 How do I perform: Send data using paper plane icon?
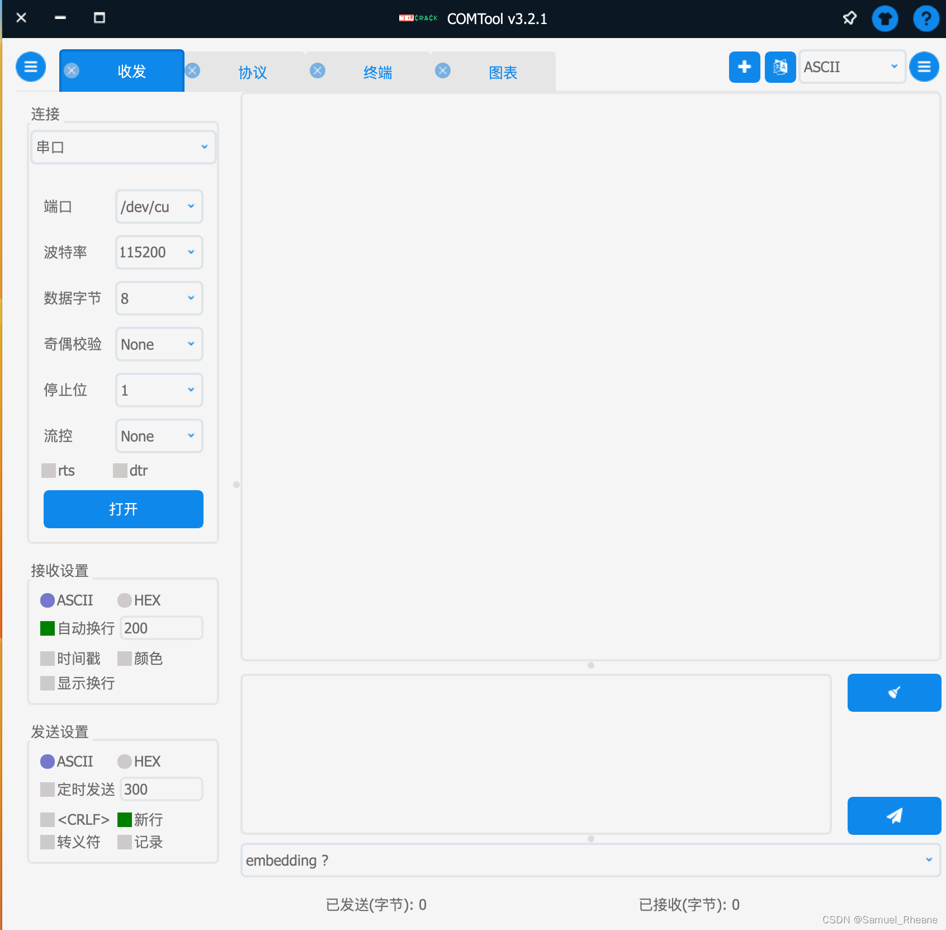893,815
